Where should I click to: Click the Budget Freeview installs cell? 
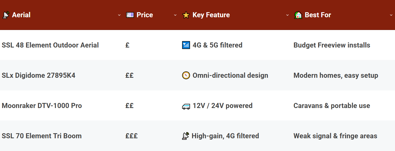(x=332, y=45)
